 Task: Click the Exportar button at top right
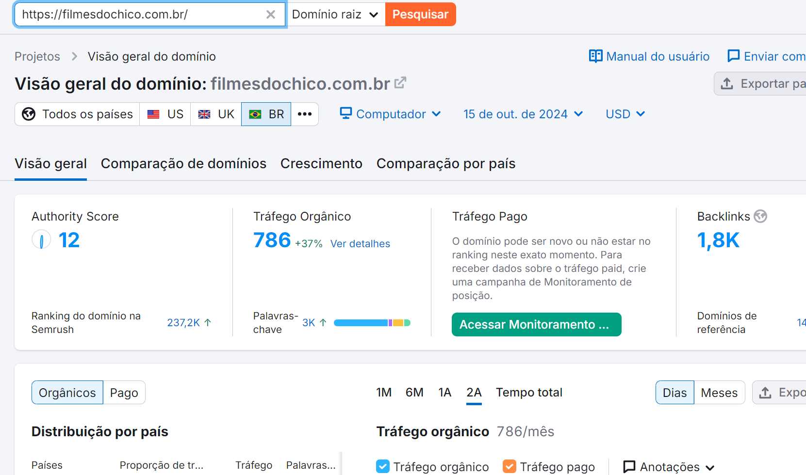(x=760, y=84)
